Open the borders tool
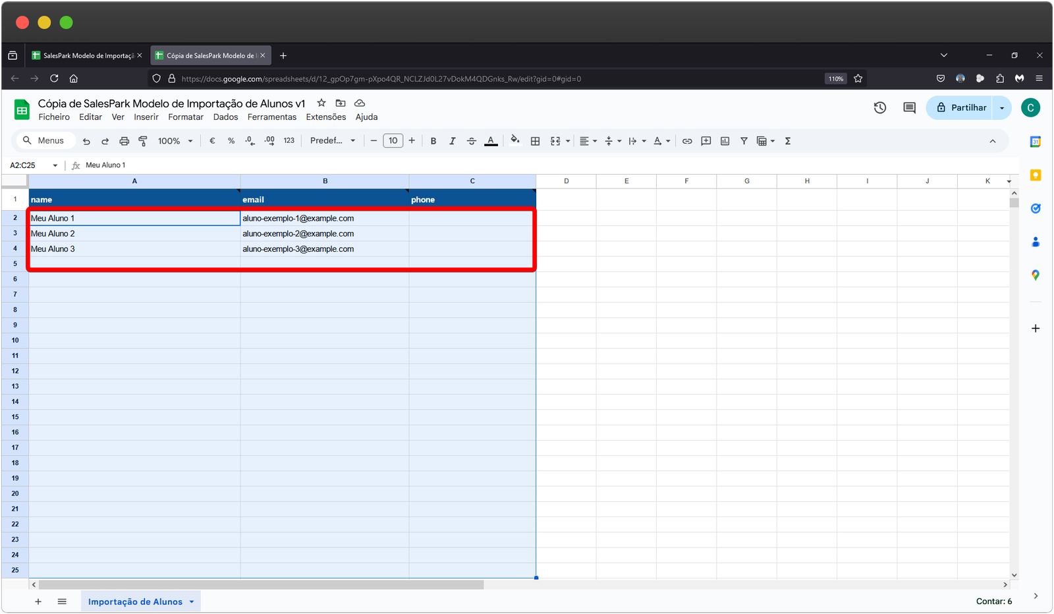The height and width of the screenshot is (614, 1054). point(535,141)
